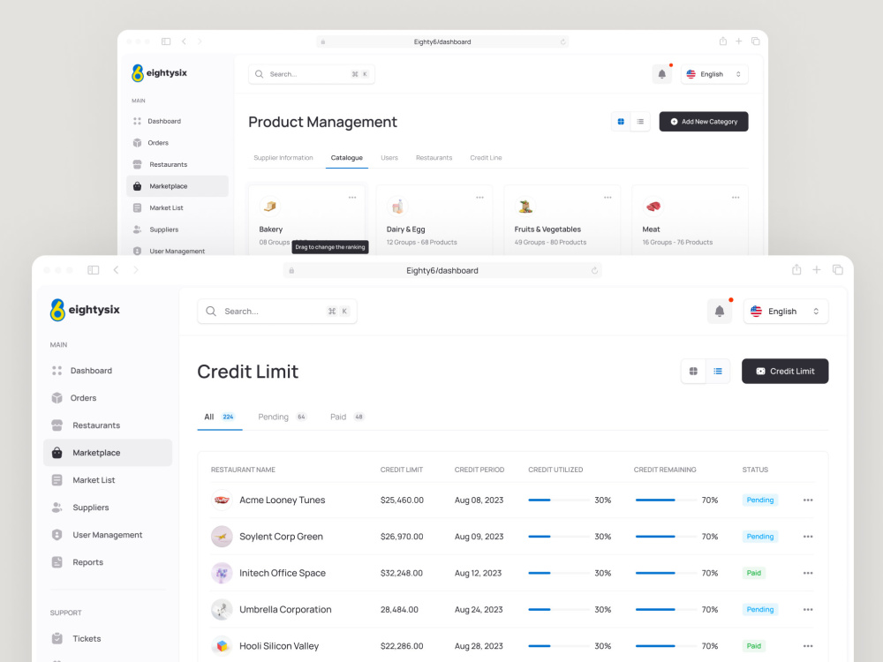Open Reports in the front window sidebar
Image resolution: width=883 pixels, height=662 pixels.
pos(108,562)
